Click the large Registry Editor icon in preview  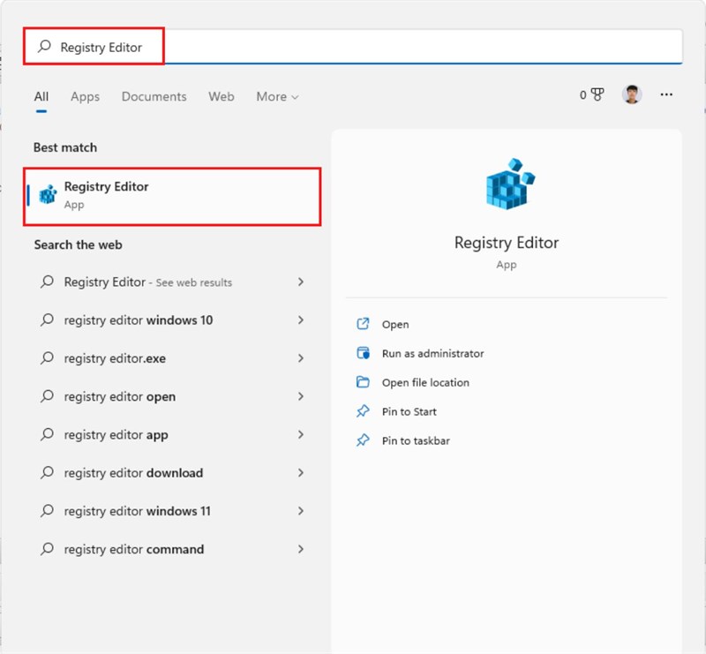[x=510, y=184]
